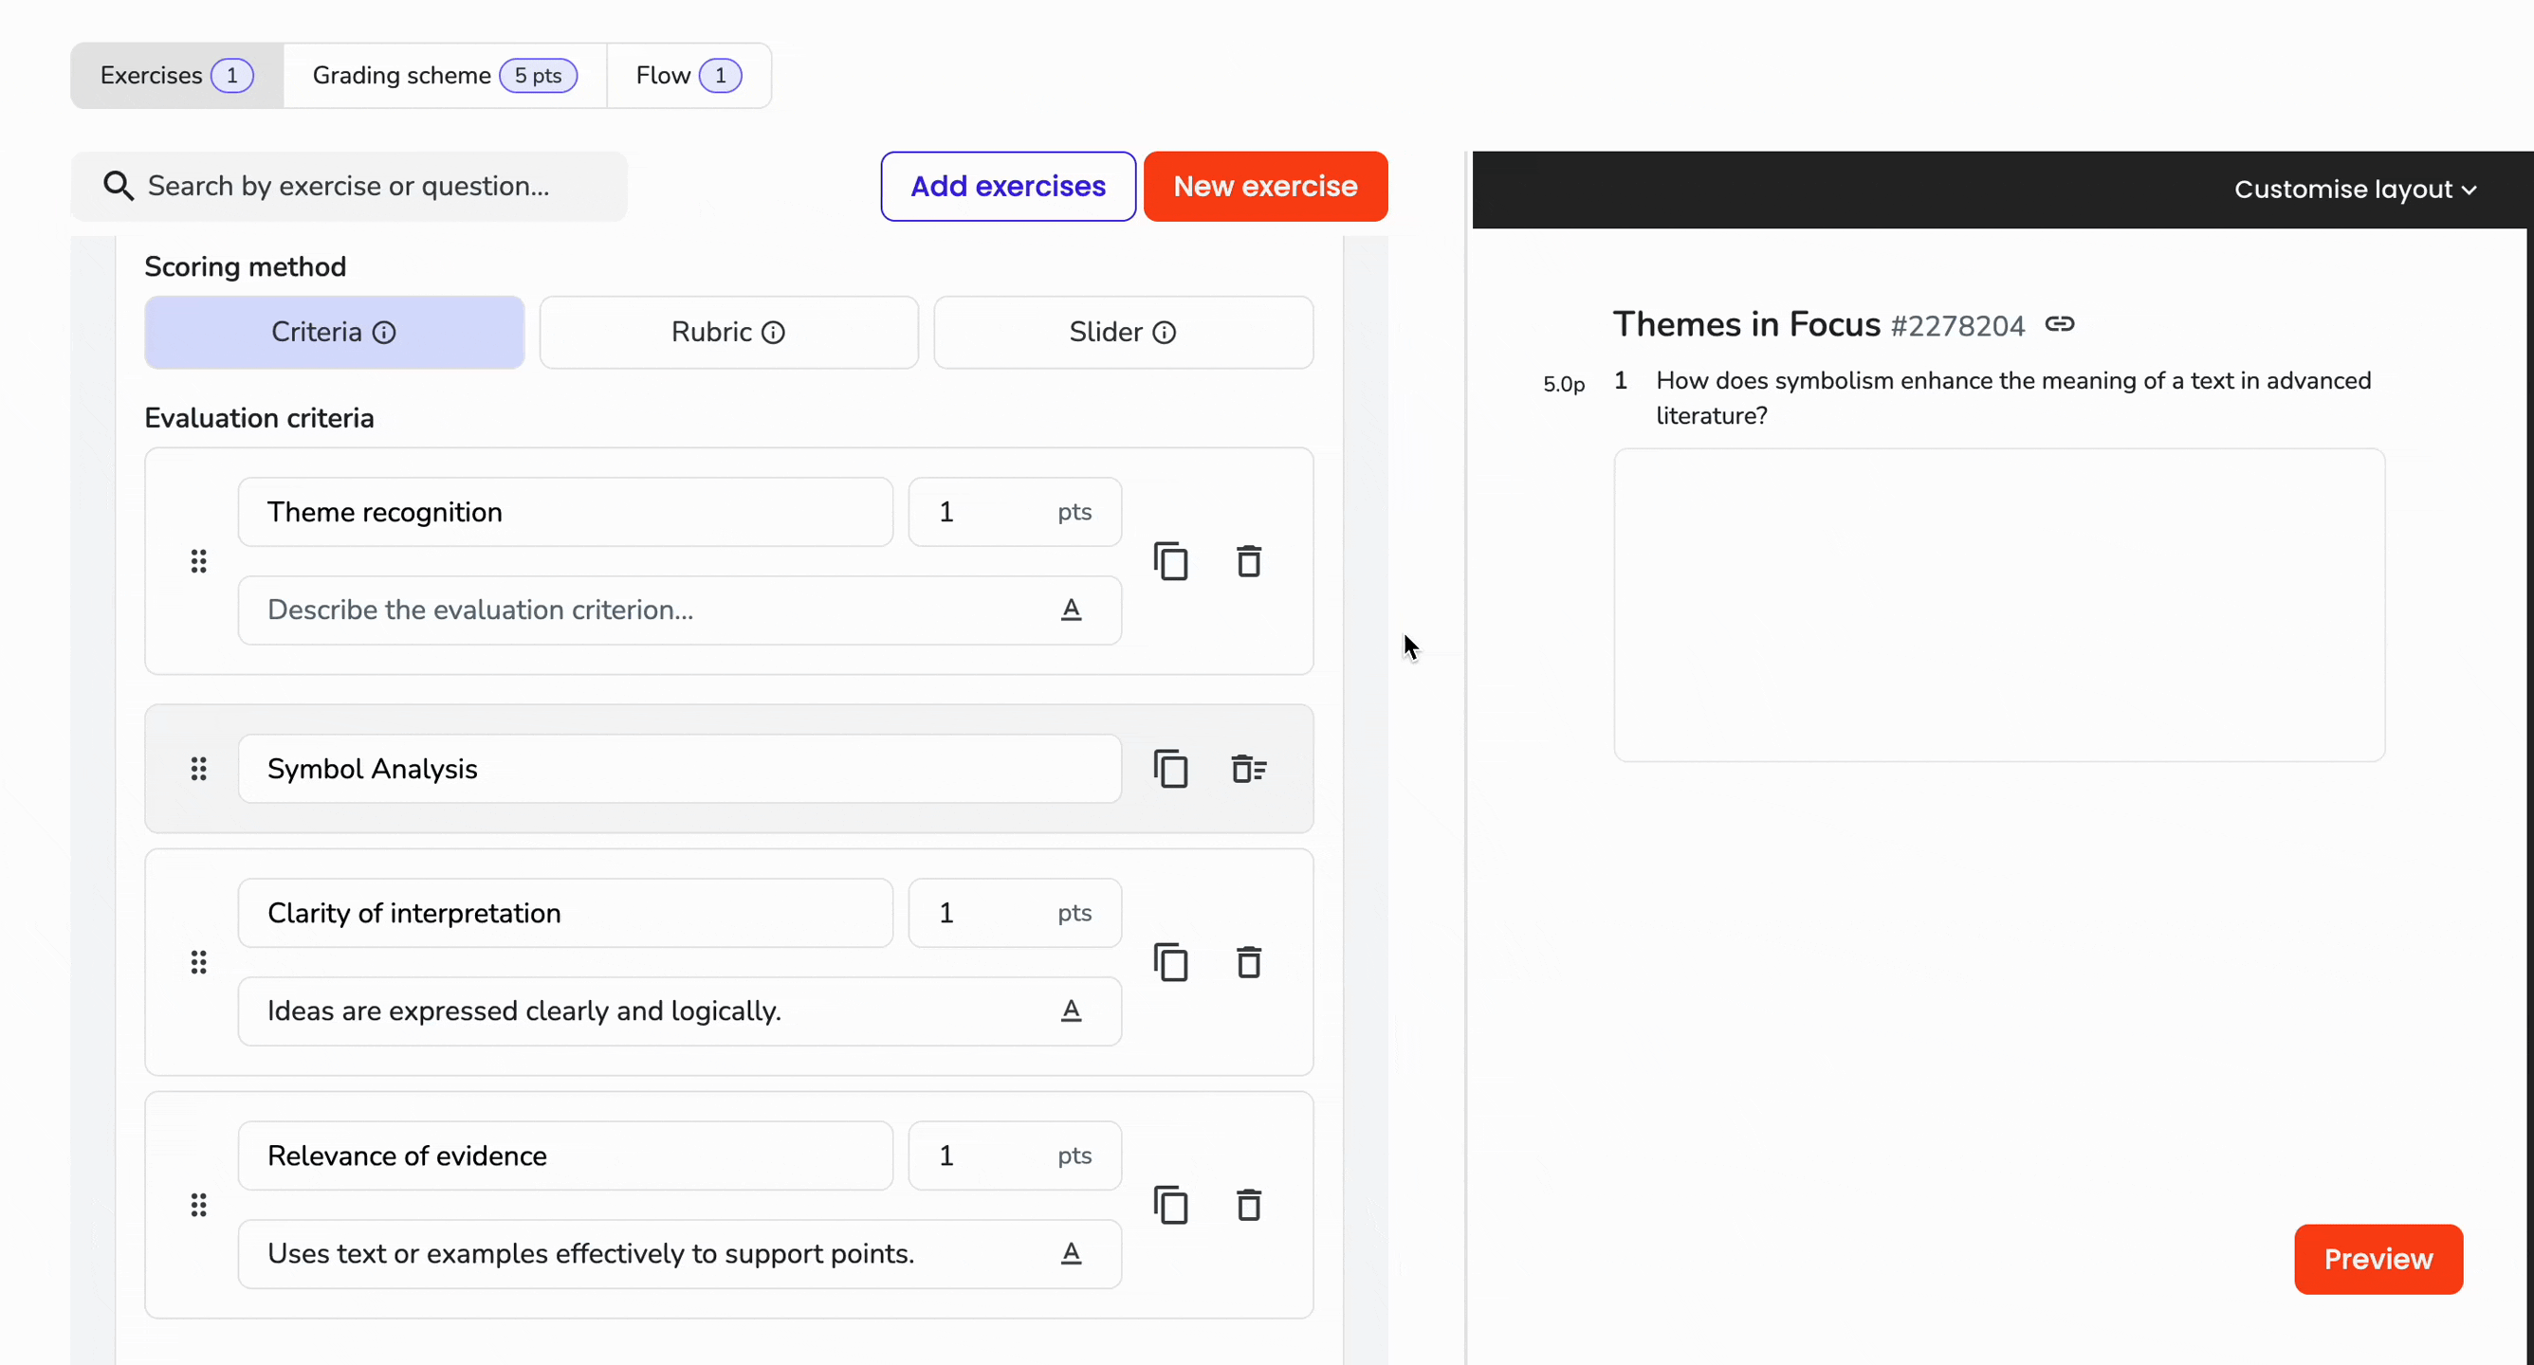Select the Rubric scoring method
Screen dimensions: 2534x1365
729,333
